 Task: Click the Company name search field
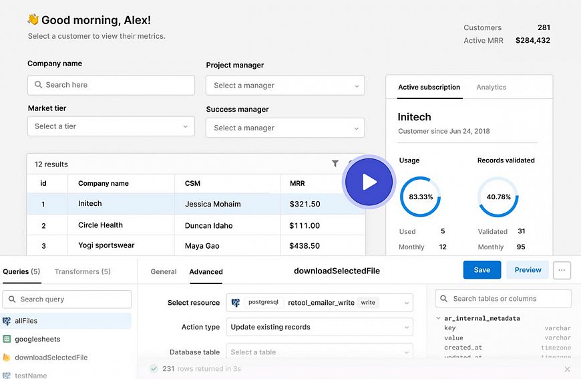point(111,85)
